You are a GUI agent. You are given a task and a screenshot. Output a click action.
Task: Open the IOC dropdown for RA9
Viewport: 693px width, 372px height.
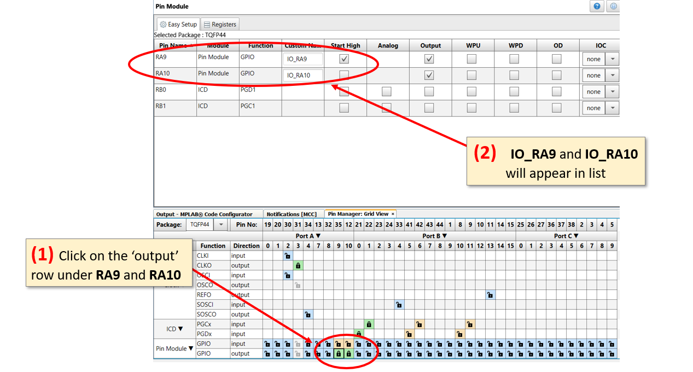[613, 59]
